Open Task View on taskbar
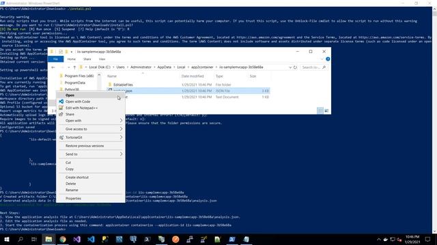Viewport: 437px width, 245px height. [34, 240]
